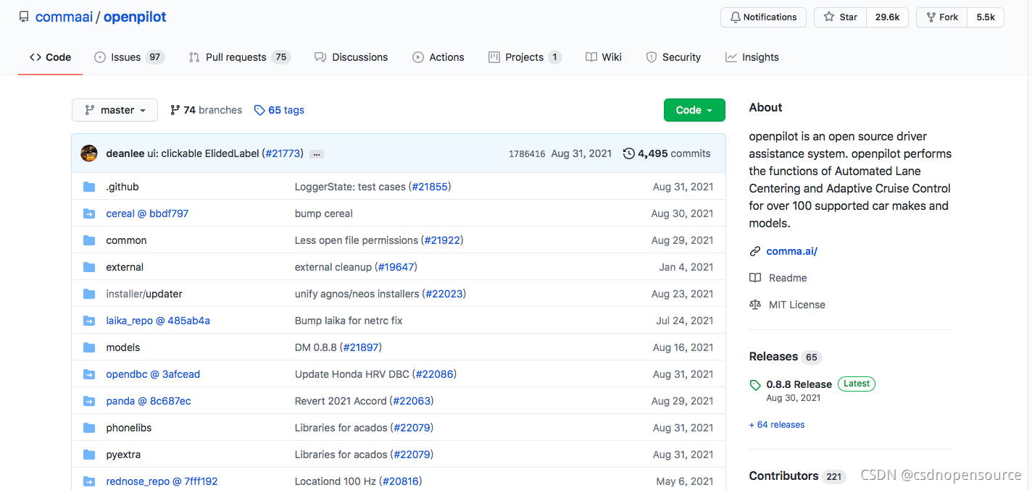Open 'Revert 2021 Accord' commit message
This screenshot has width=1032, height=490.
[341, 401]
